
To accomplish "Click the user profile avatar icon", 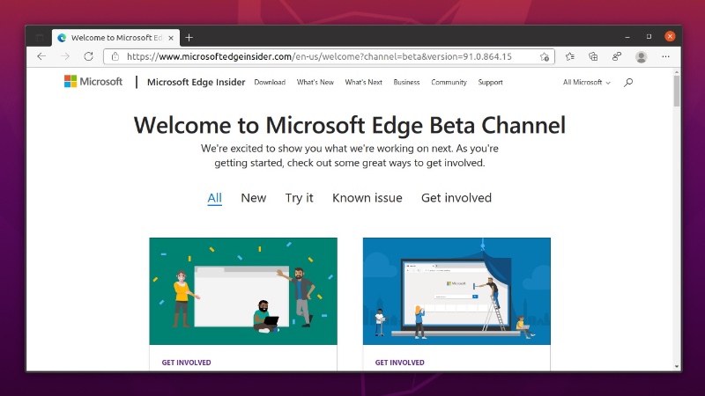I will point(641,56).
